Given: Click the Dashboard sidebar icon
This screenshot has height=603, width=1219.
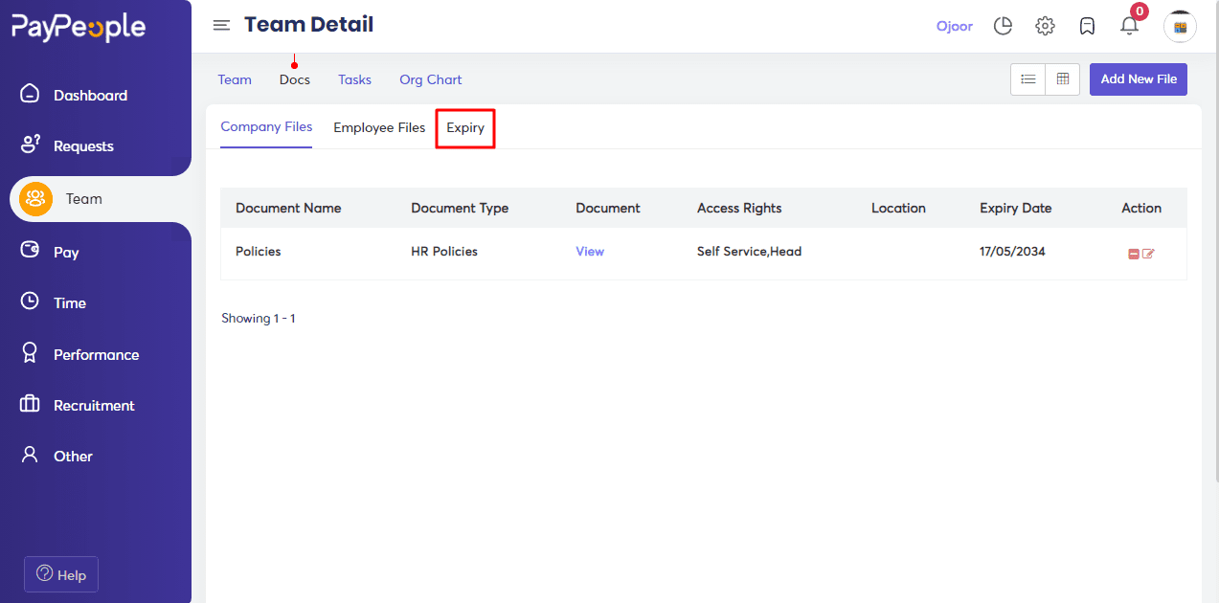Looking at the screenshot, I should [x=30, y=94].
